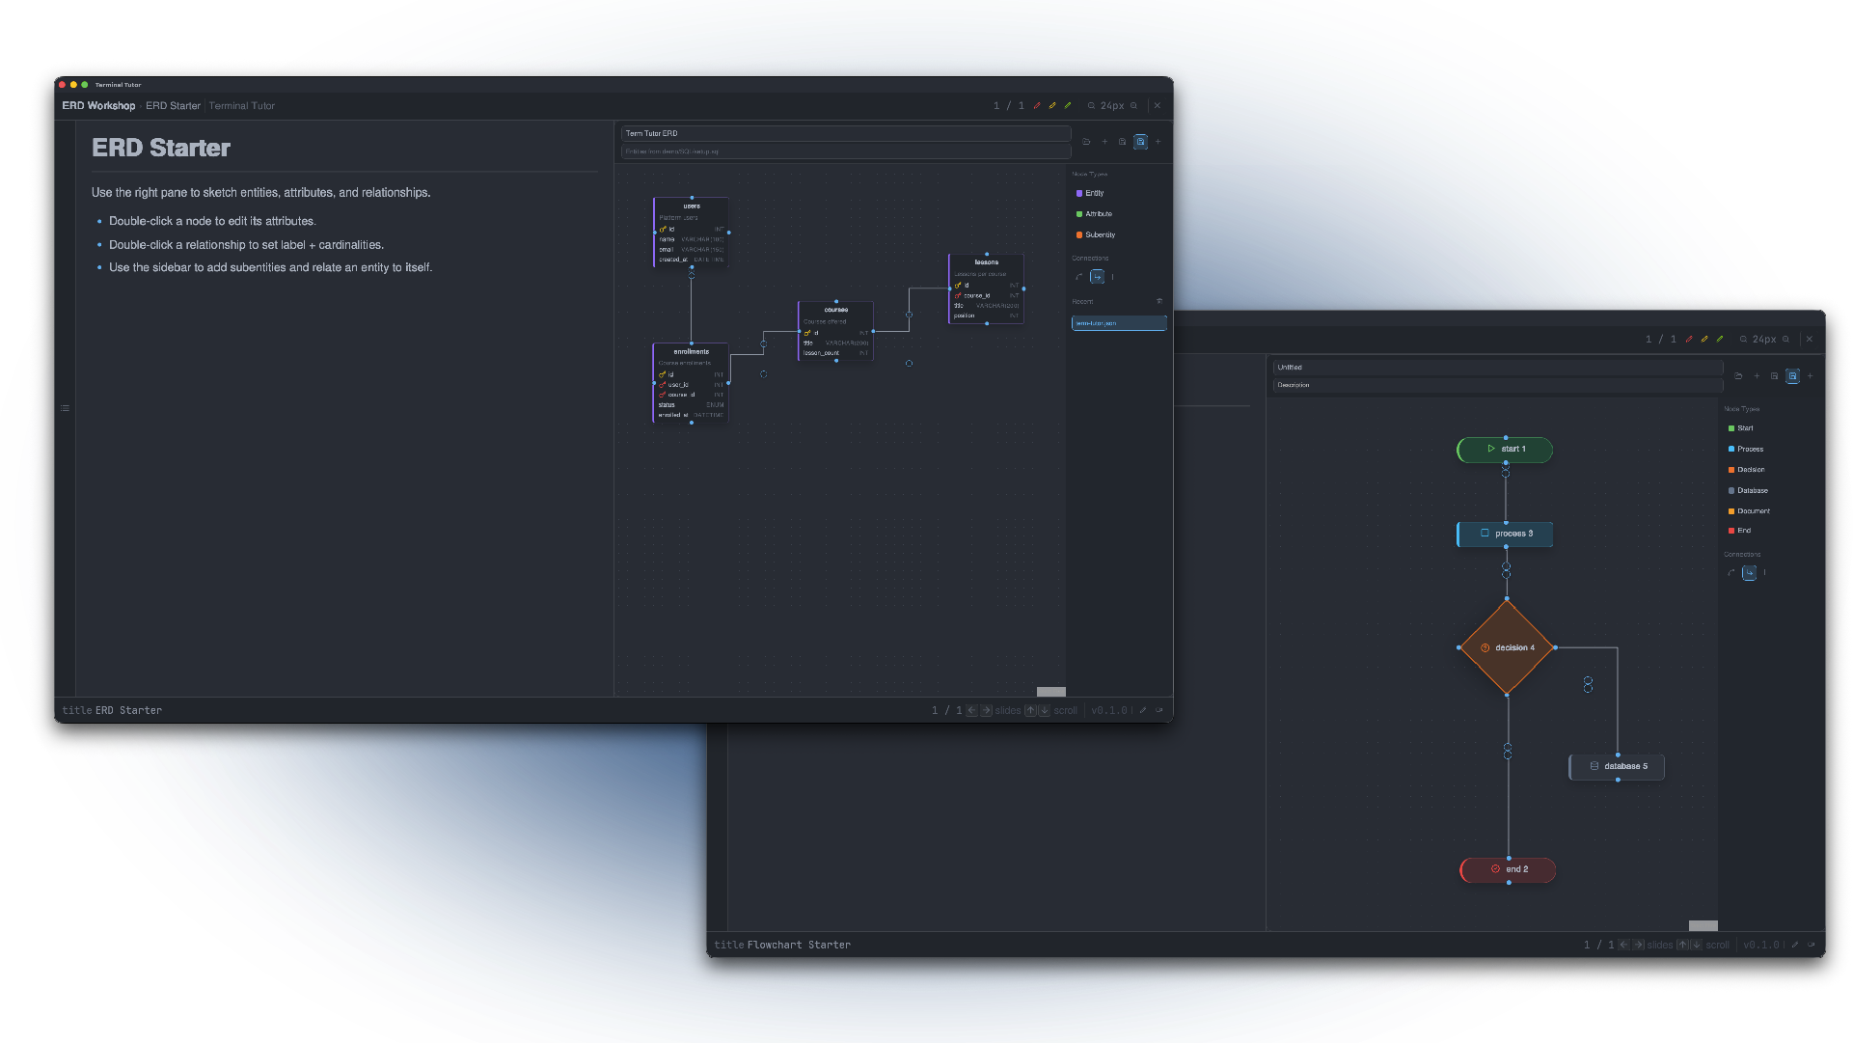Open ERD Starter breadcrumb
Image resolution: width=1853 pixels, height=1043 pixels.
[173, 106]
